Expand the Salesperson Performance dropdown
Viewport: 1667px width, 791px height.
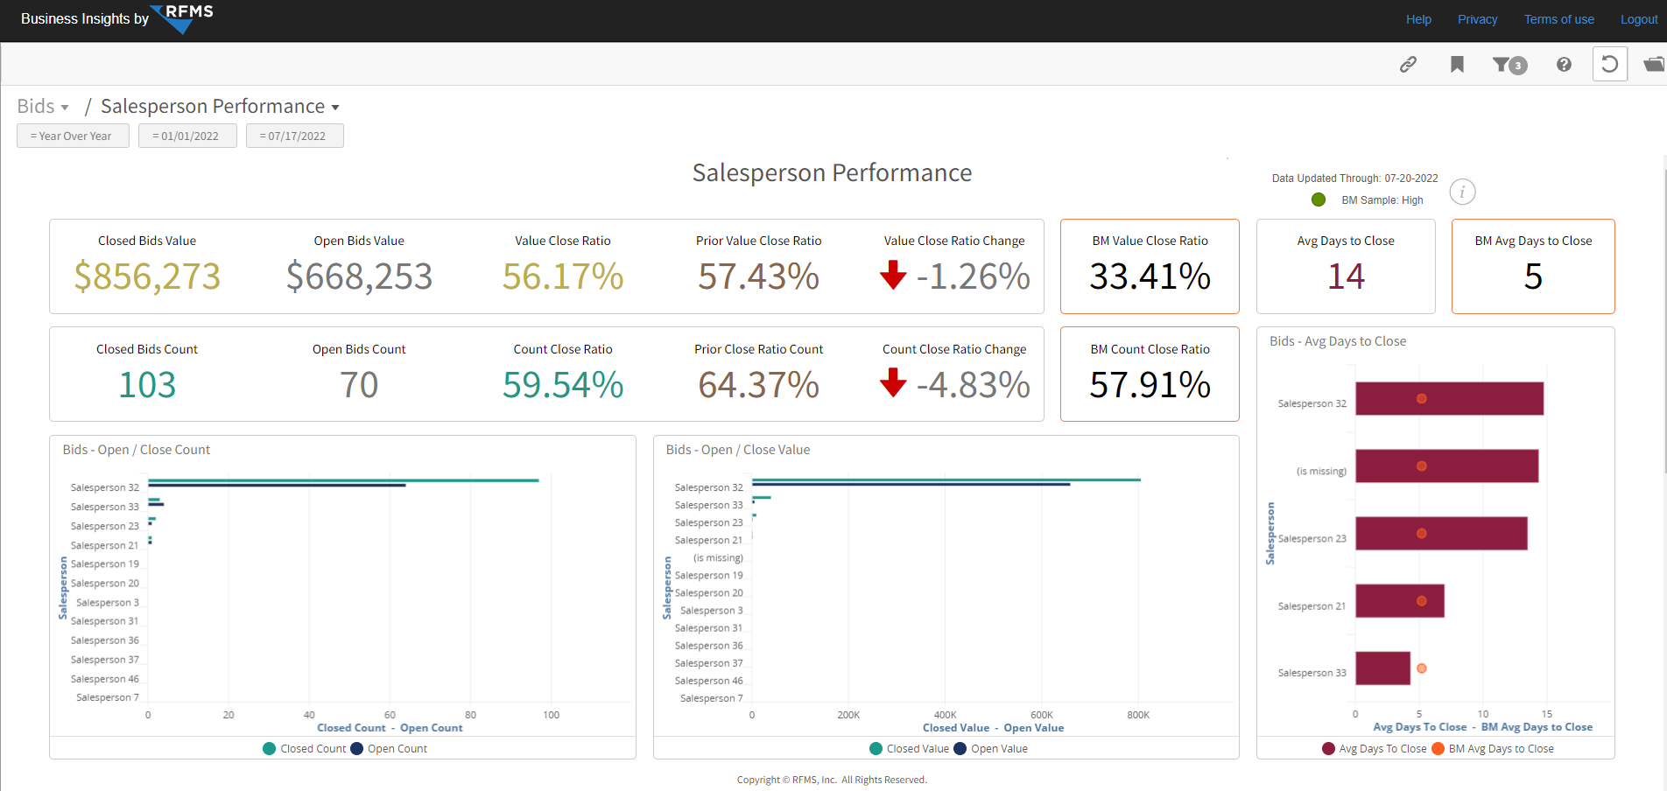(221, 107)
